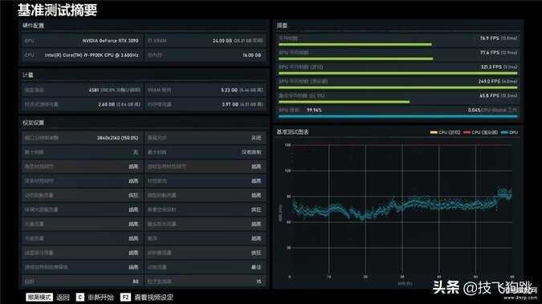Select the 返回 back label
Viewport: 542px width, 304px height.
pyautogui.click(x=63, y=298)
